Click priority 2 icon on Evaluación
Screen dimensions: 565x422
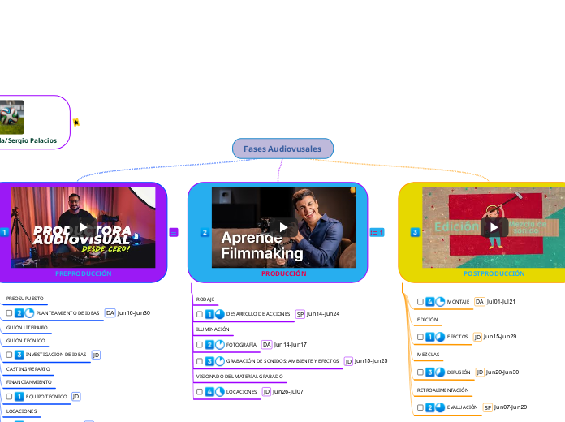tap(430, 407)
